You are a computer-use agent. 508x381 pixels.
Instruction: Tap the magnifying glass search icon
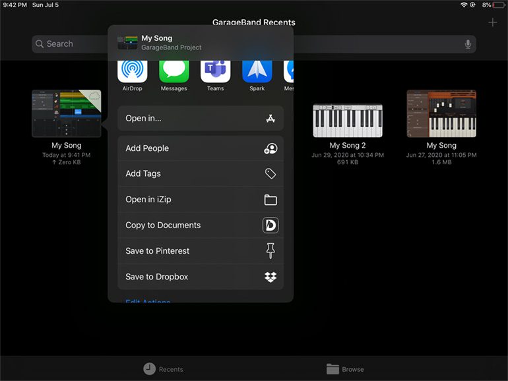click(40, 44)
